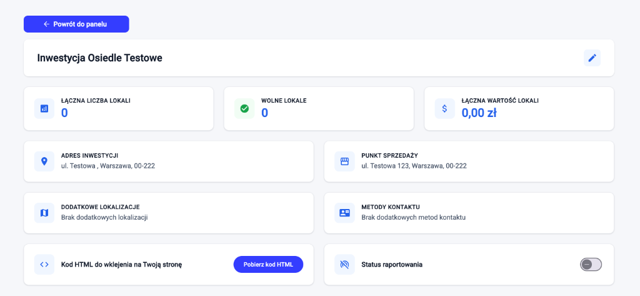The width and height of the screenshot is (640, 296).
Task: Toggle the Status raportowania switch
Action: click(x=591, y=264)
